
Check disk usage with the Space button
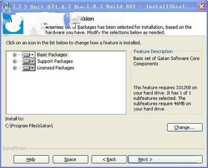click(70, 159)
